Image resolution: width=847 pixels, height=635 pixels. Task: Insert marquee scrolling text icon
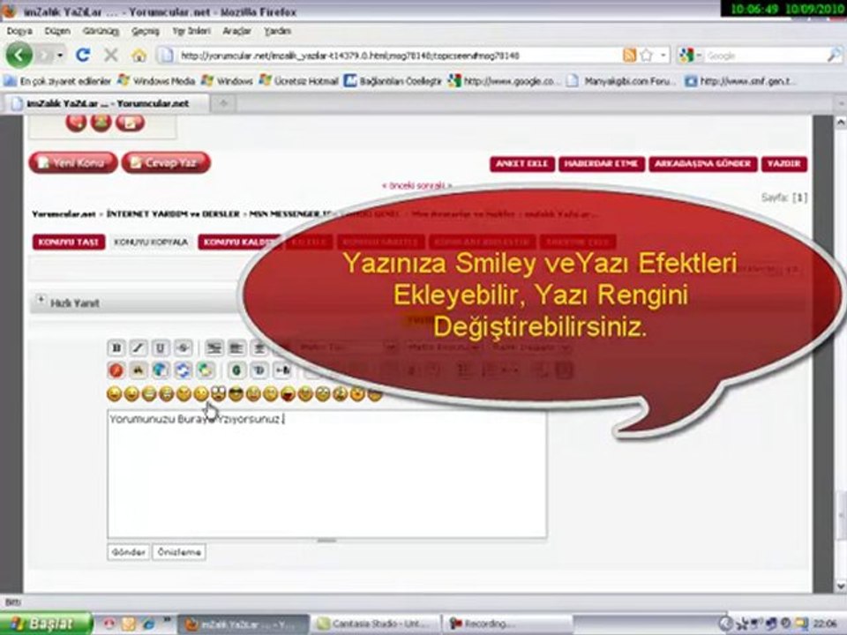point(281,370)
